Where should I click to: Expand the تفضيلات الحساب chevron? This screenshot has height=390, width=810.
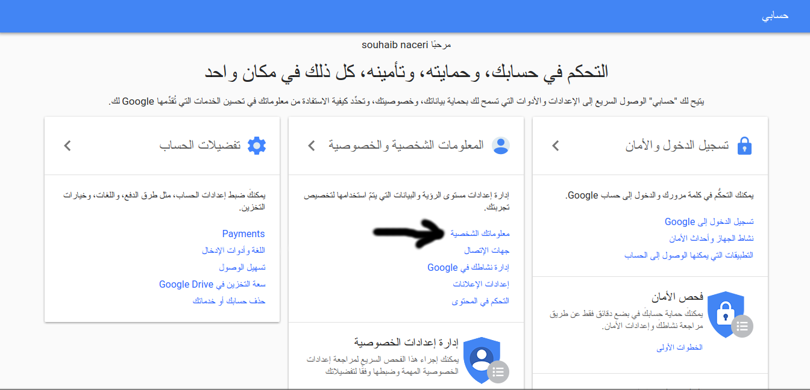[x=67, y=146]
